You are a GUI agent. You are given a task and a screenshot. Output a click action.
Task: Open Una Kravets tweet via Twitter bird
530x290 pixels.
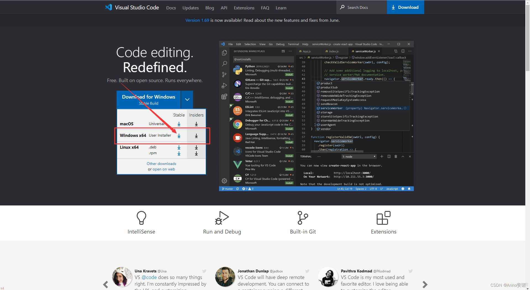point(204,271)
